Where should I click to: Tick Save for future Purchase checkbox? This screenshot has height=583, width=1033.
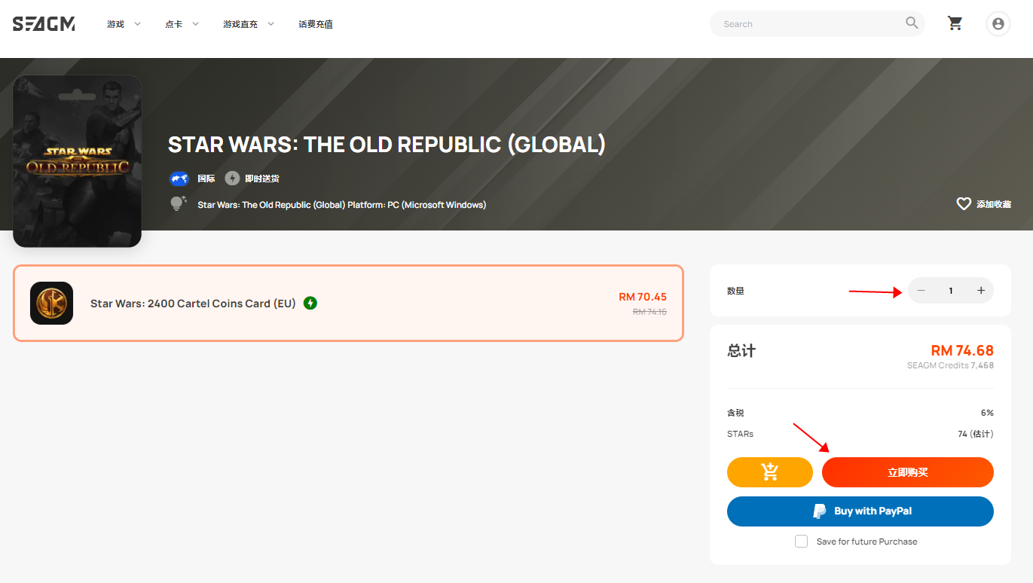(x=802, y=542)
